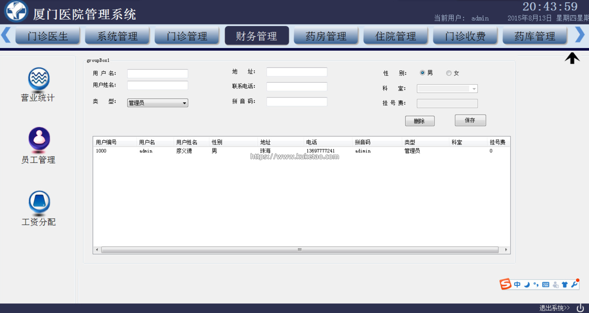Image resolution: width=589 pixels, height=313 pixels.
Task: Click the clock showing 20:43:59
Action: 550,7
